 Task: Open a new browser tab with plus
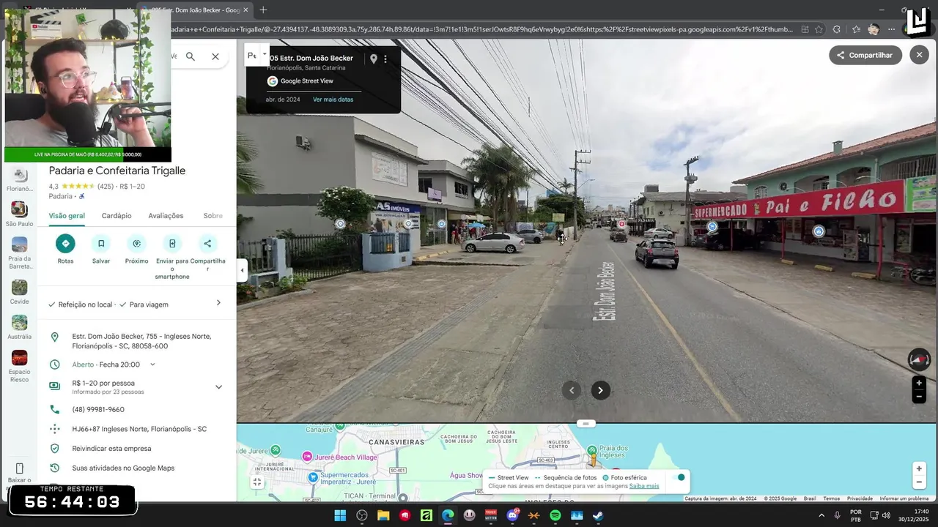[263, 10]
